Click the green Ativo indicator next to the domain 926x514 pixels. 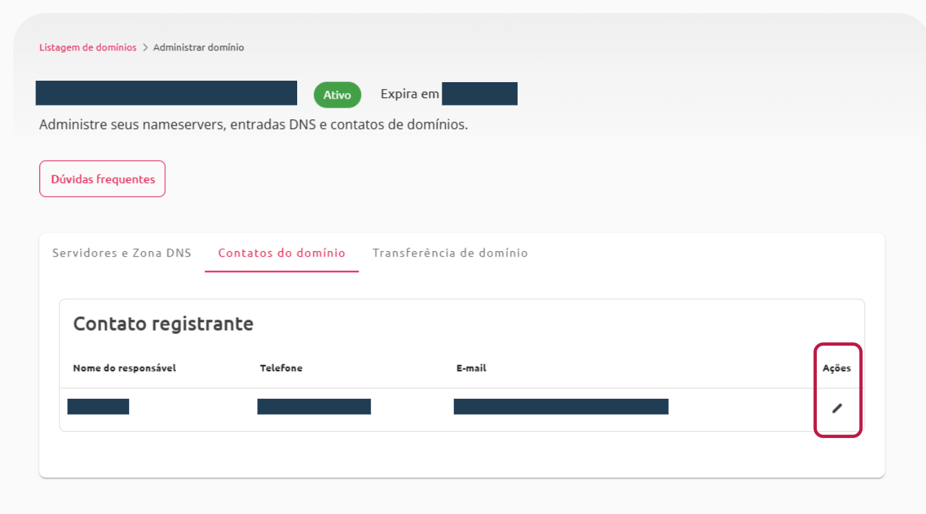click(337, 95)
